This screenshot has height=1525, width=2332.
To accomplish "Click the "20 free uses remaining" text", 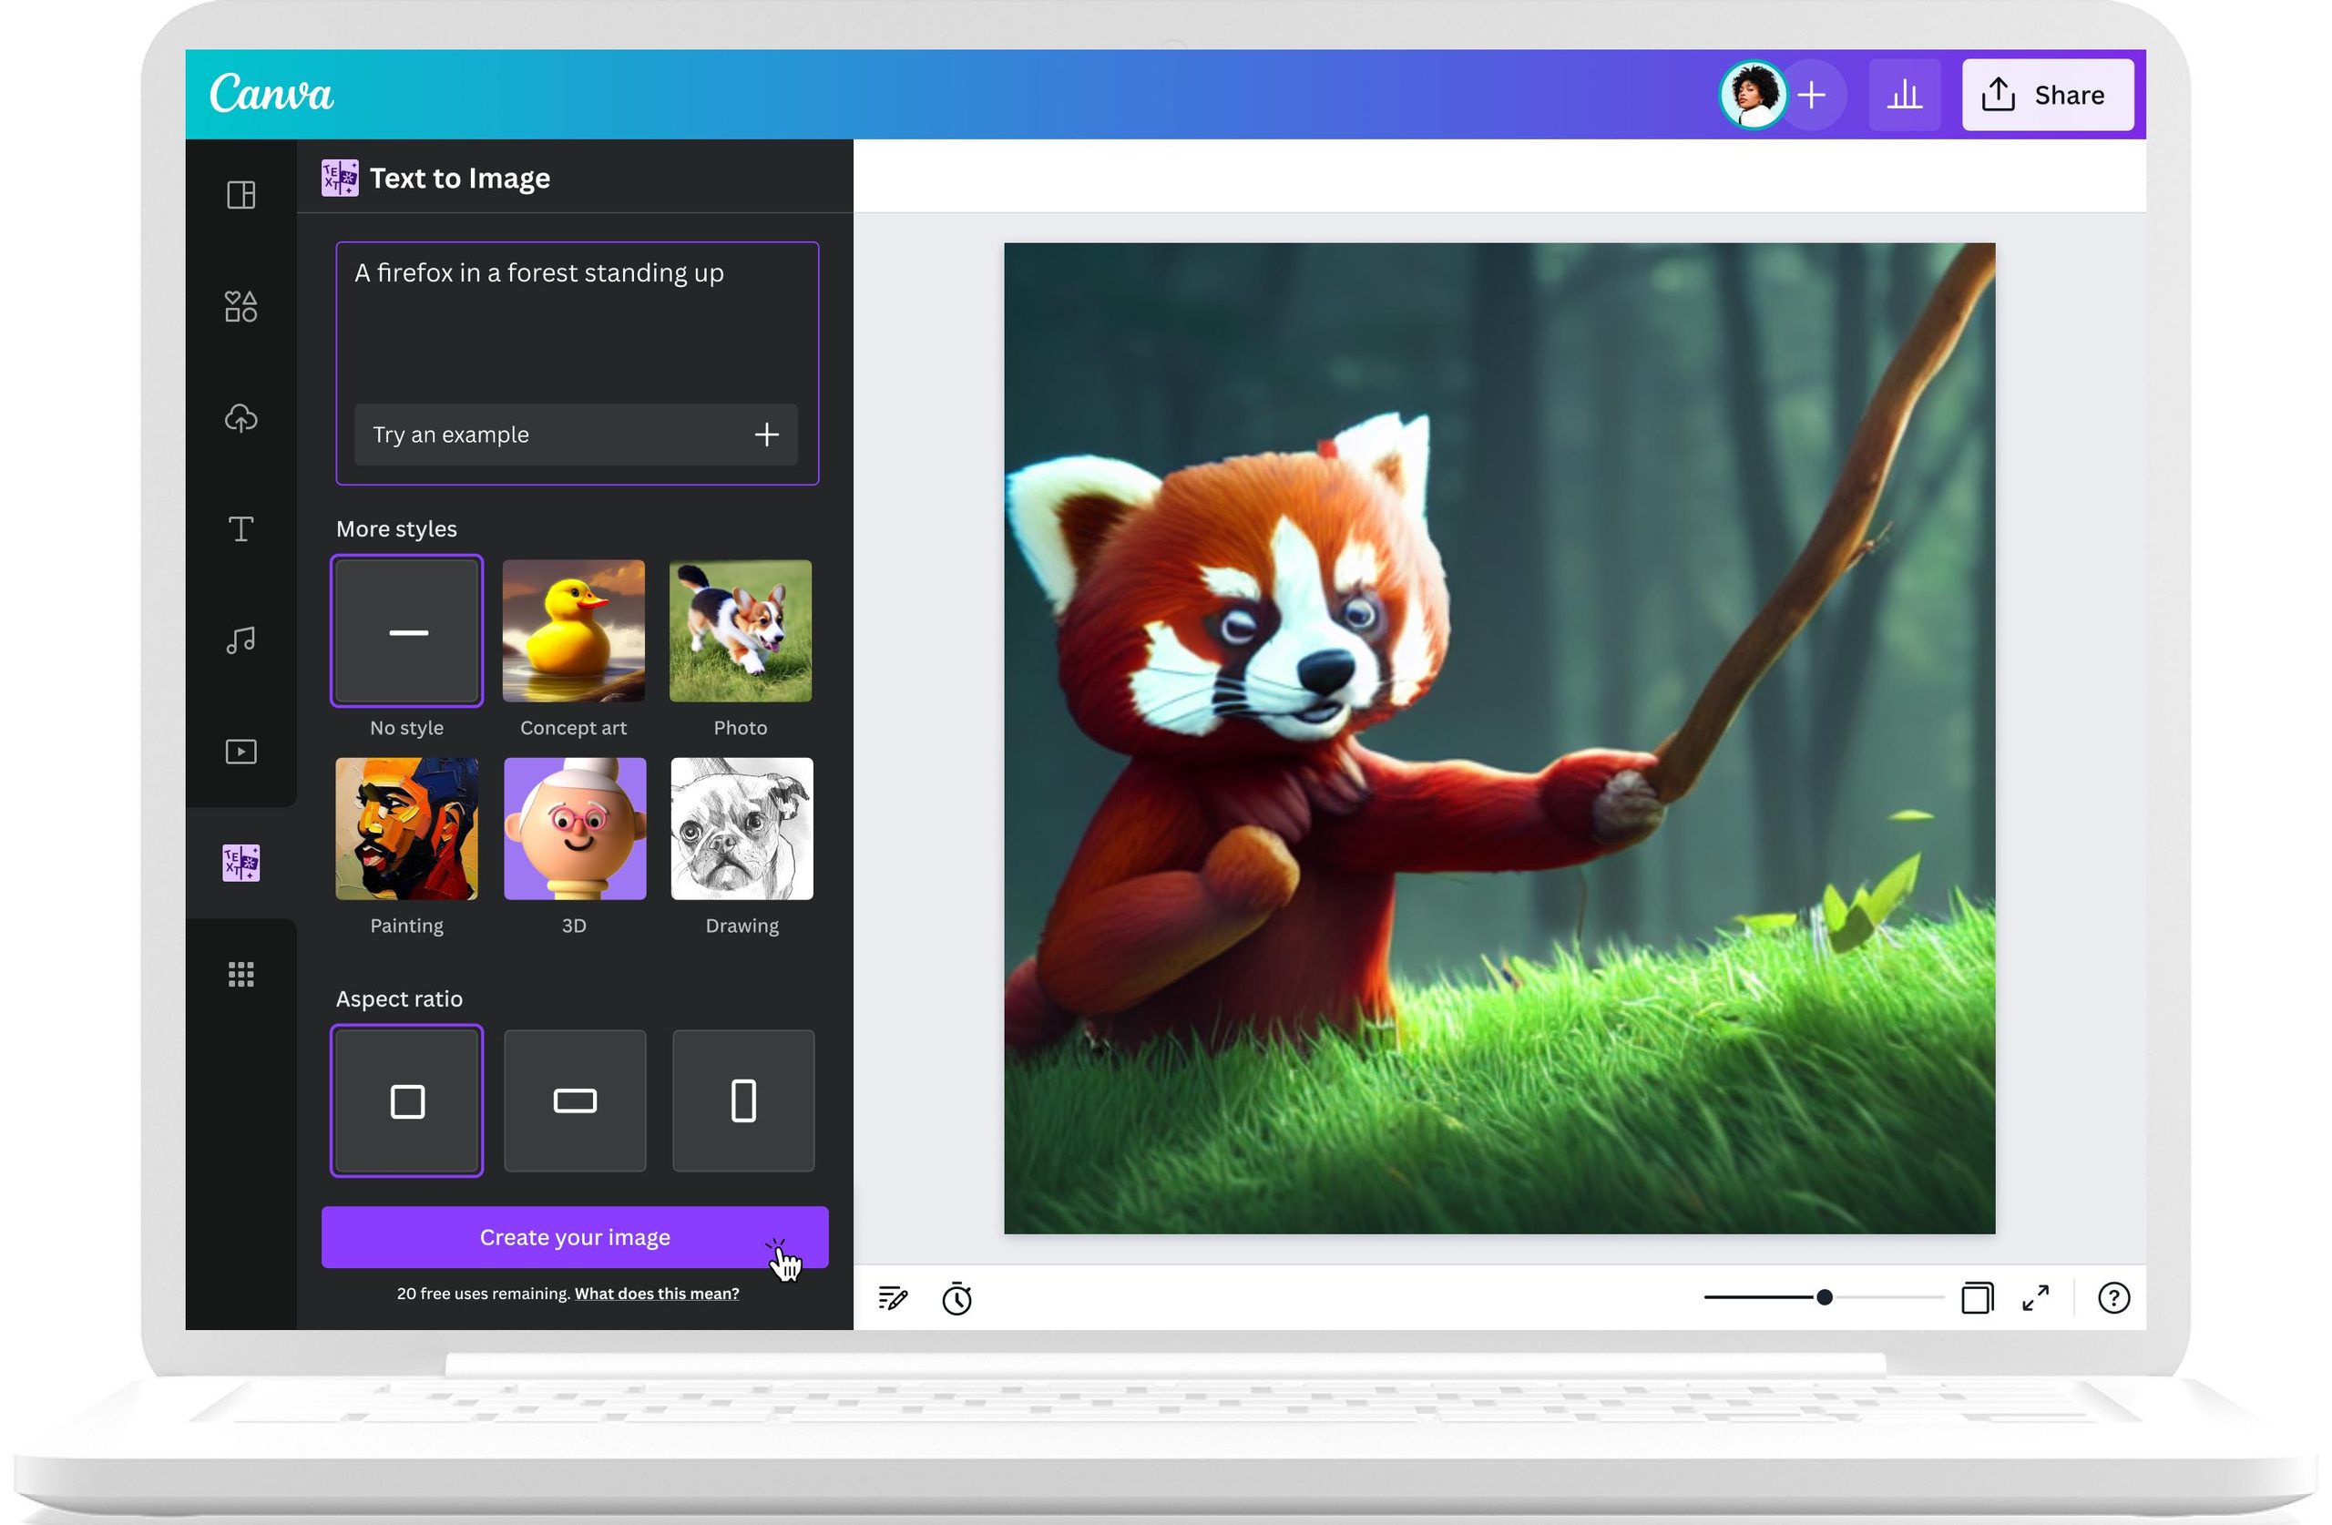I will pyautogui.click(x=483, y=1294).
